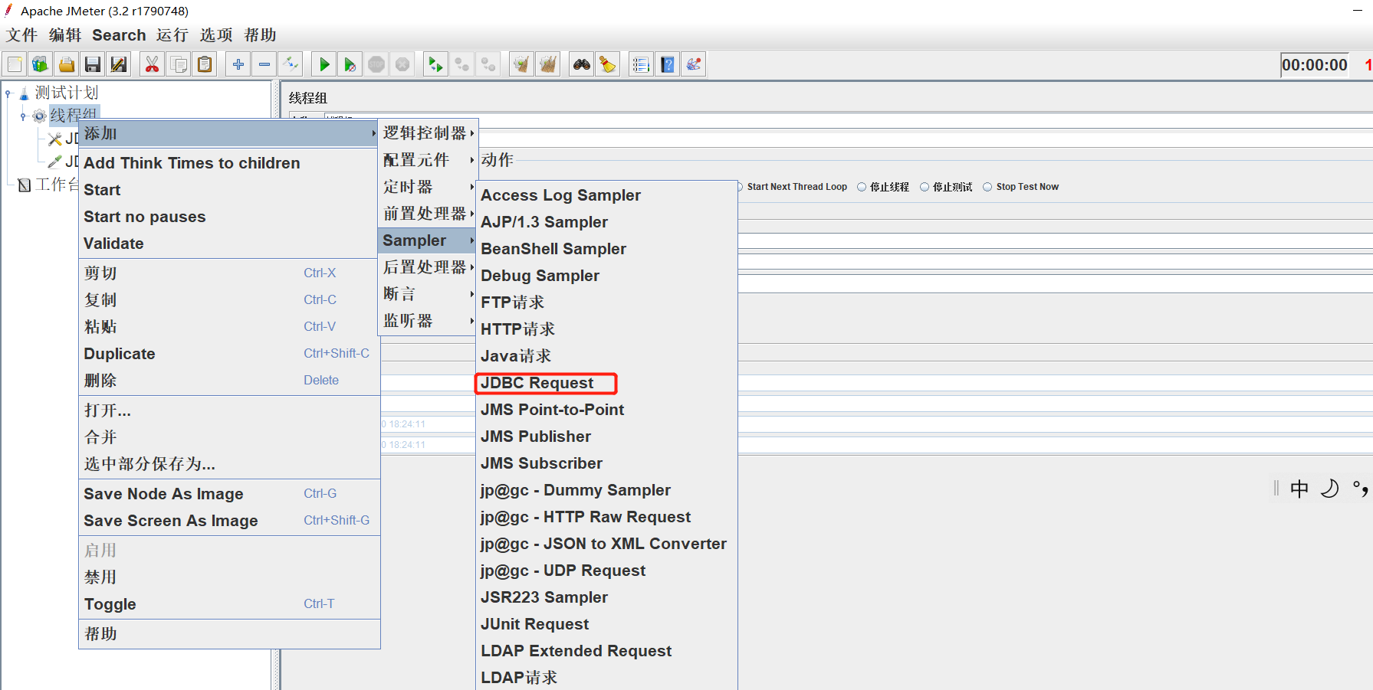The image size is (1373, 690).
Task: Click Toggle in the context menu
Action: 228,604
